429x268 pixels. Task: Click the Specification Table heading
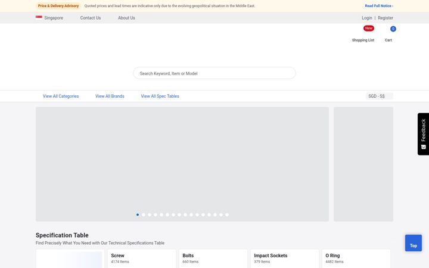62,235
